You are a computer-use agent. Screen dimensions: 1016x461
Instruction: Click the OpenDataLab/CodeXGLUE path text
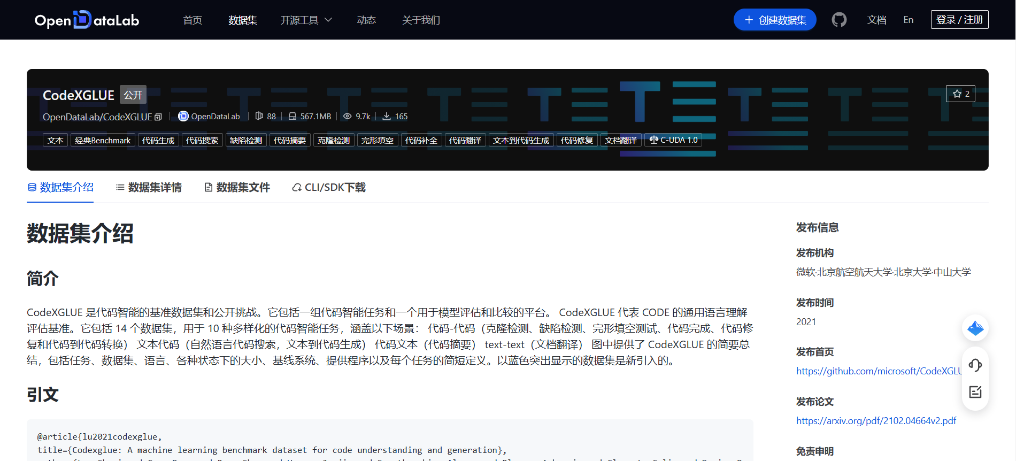click(x=97, y=117)
